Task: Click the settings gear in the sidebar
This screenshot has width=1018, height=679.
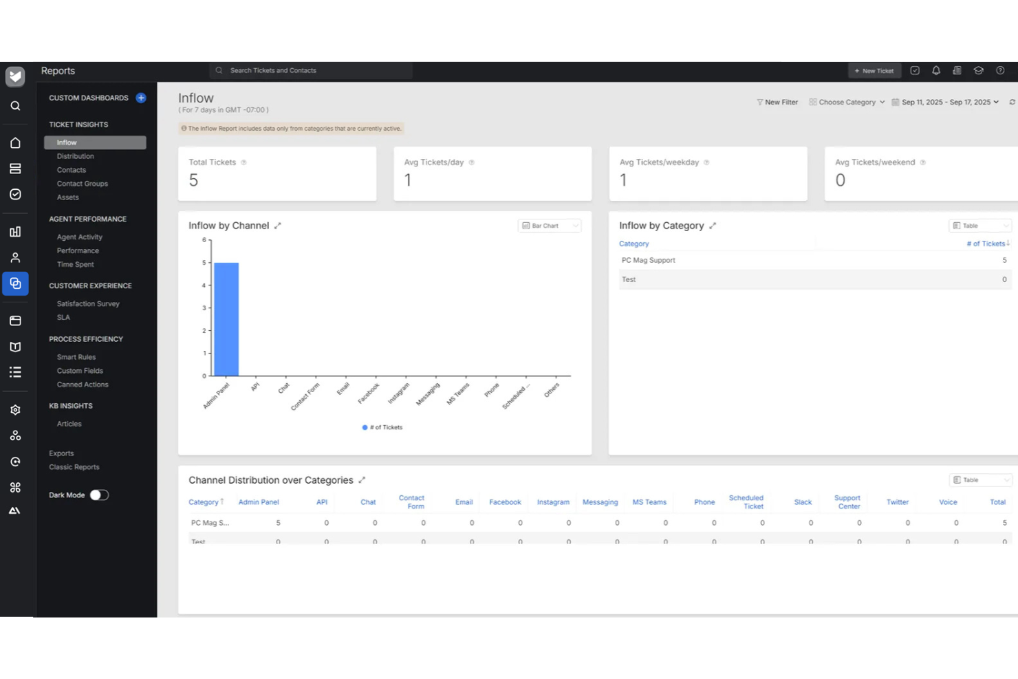Action: (15, 409)
